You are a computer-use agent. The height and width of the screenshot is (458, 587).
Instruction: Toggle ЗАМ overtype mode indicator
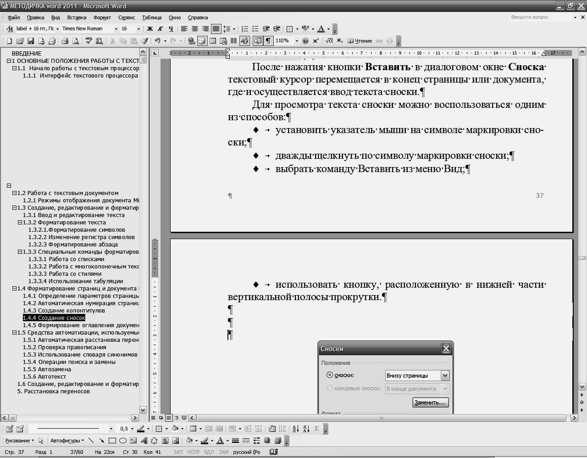(223, 452)
